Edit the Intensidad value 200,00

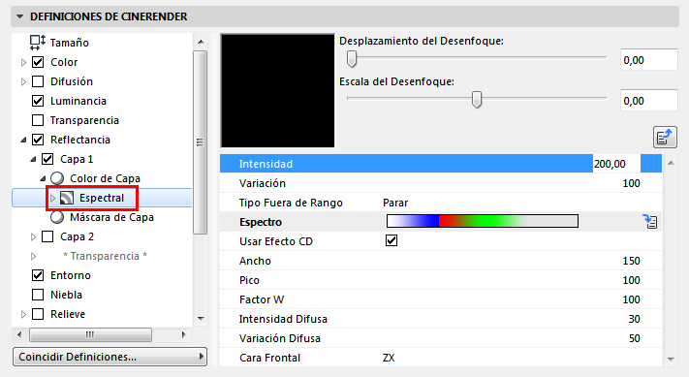tap(616, 164)
